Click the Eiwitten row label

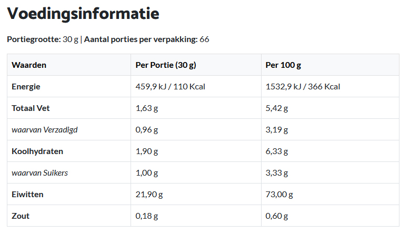tap(27, 195)
